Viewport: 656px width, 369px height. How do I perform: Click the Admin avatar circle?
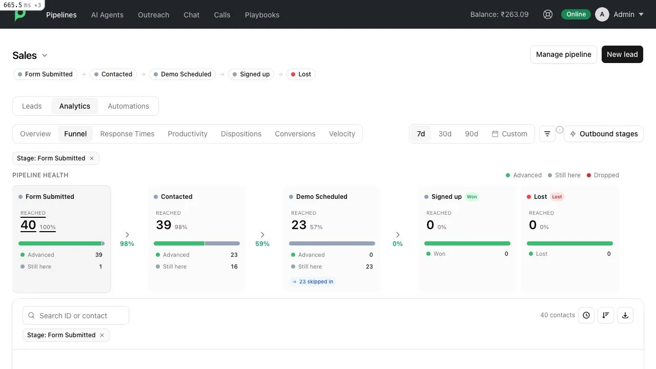[x=602, y=14]
